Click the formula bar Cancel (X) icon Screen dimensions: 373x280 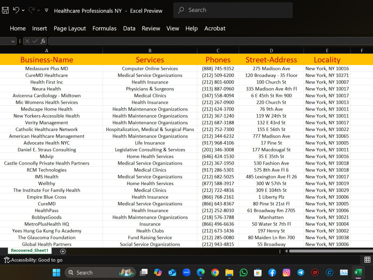27,41
